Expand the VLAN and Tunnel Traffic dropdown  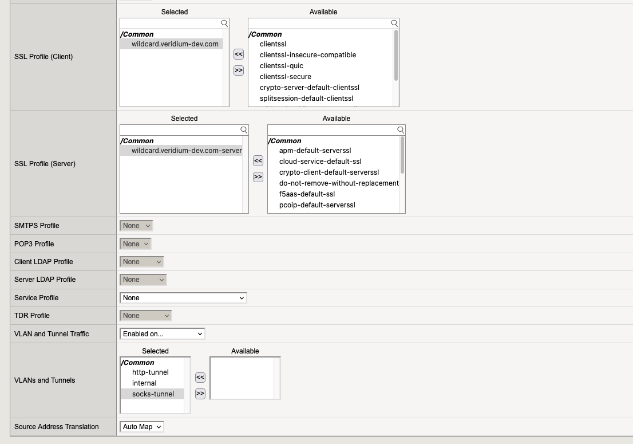[x=163, y=334]
